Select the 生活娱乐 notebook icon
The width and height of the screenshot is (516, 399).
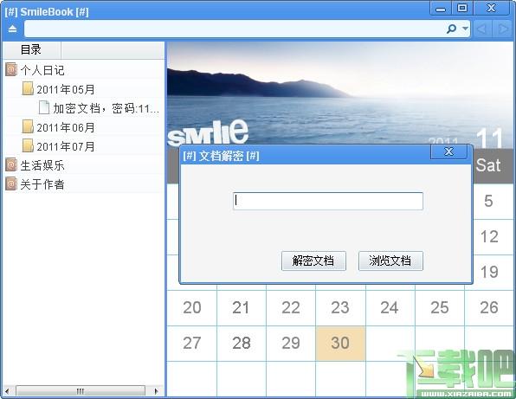pyautogui.click(x=11, y=165)
